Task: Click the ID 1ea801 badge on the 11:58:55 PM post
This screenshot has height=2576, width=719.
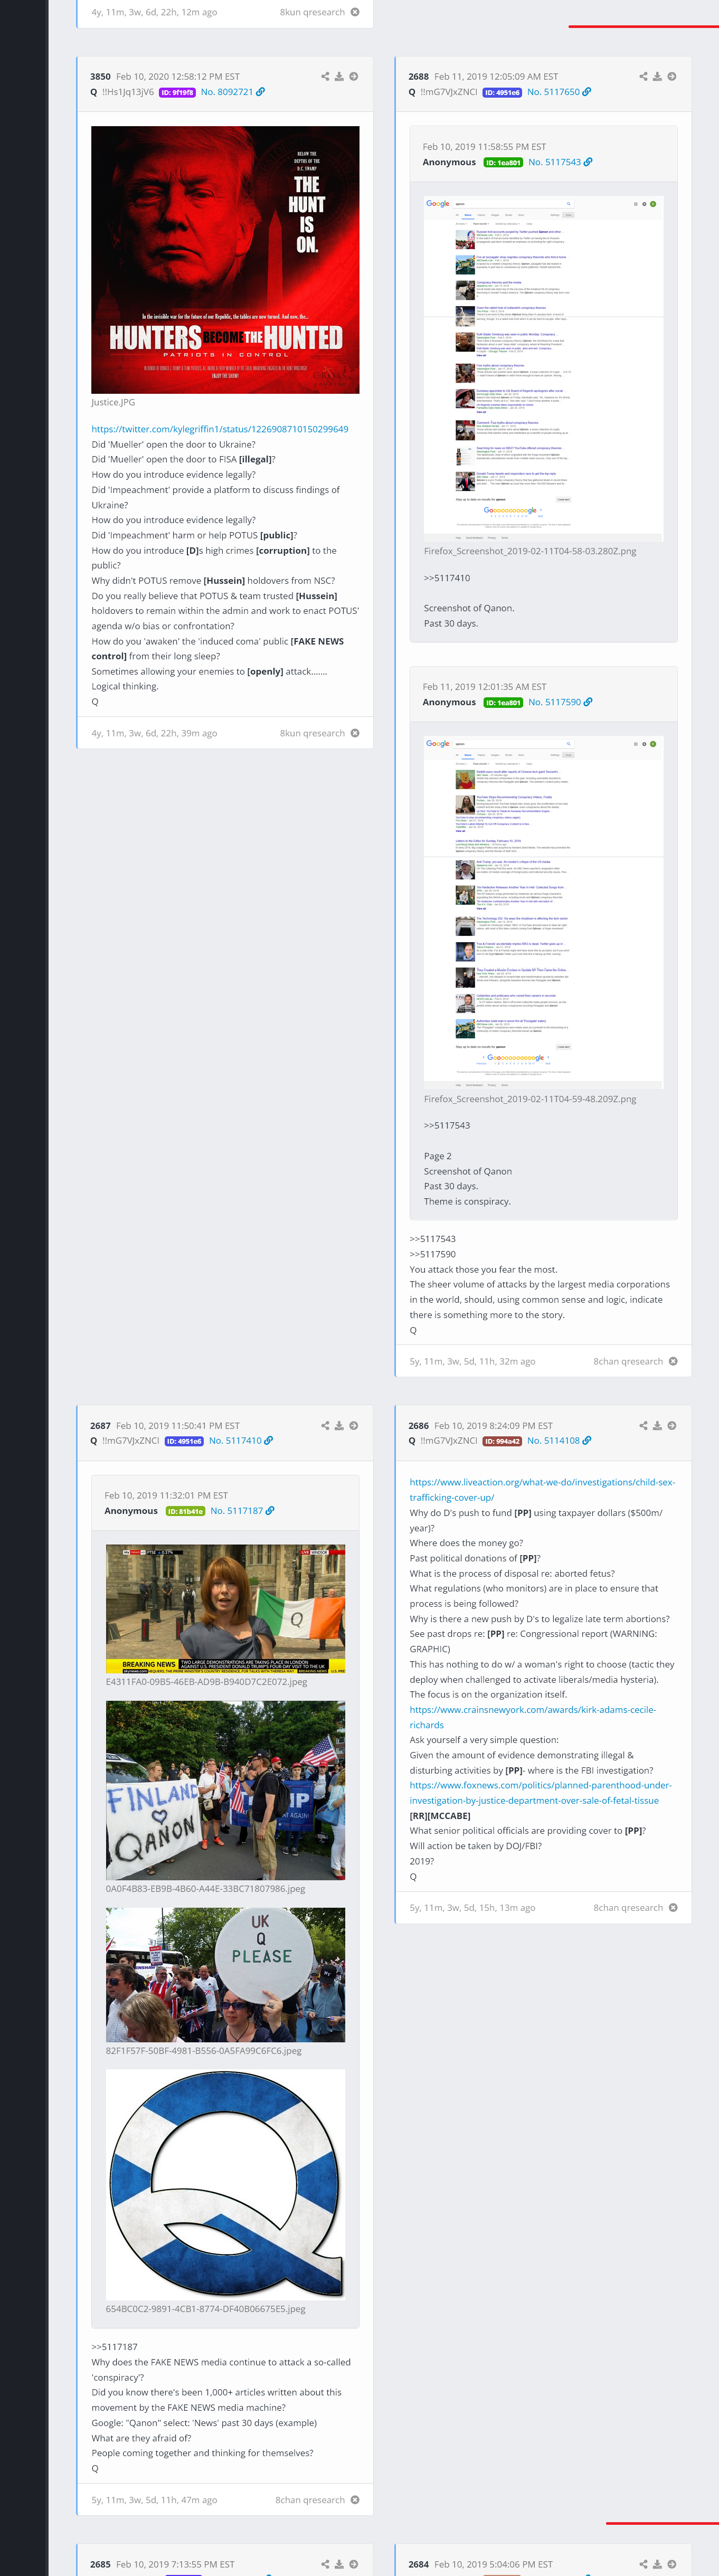Action: [x=503, y=162]
